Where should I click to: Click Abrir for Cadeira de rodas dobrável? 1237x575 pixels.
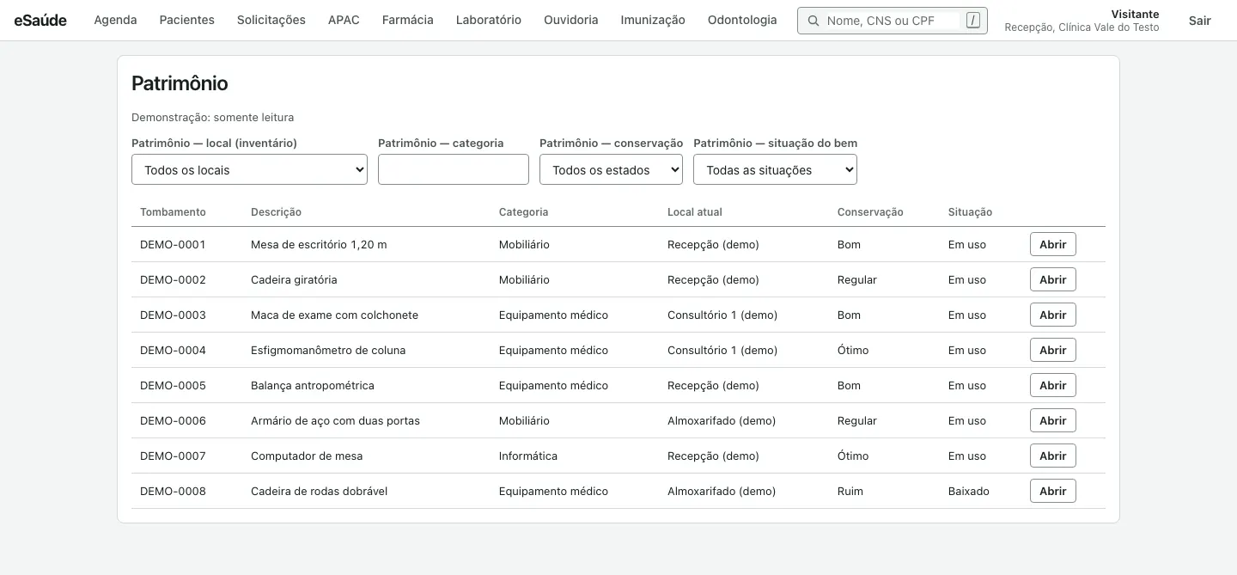click(1053, 491)
